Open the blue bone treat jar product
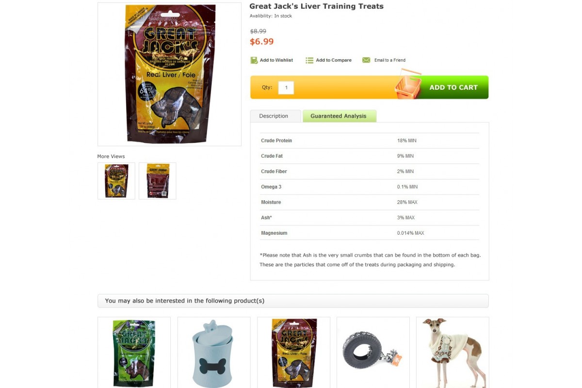Image resolution: width=582 pixels, height=388 pixels. (214, 353)
